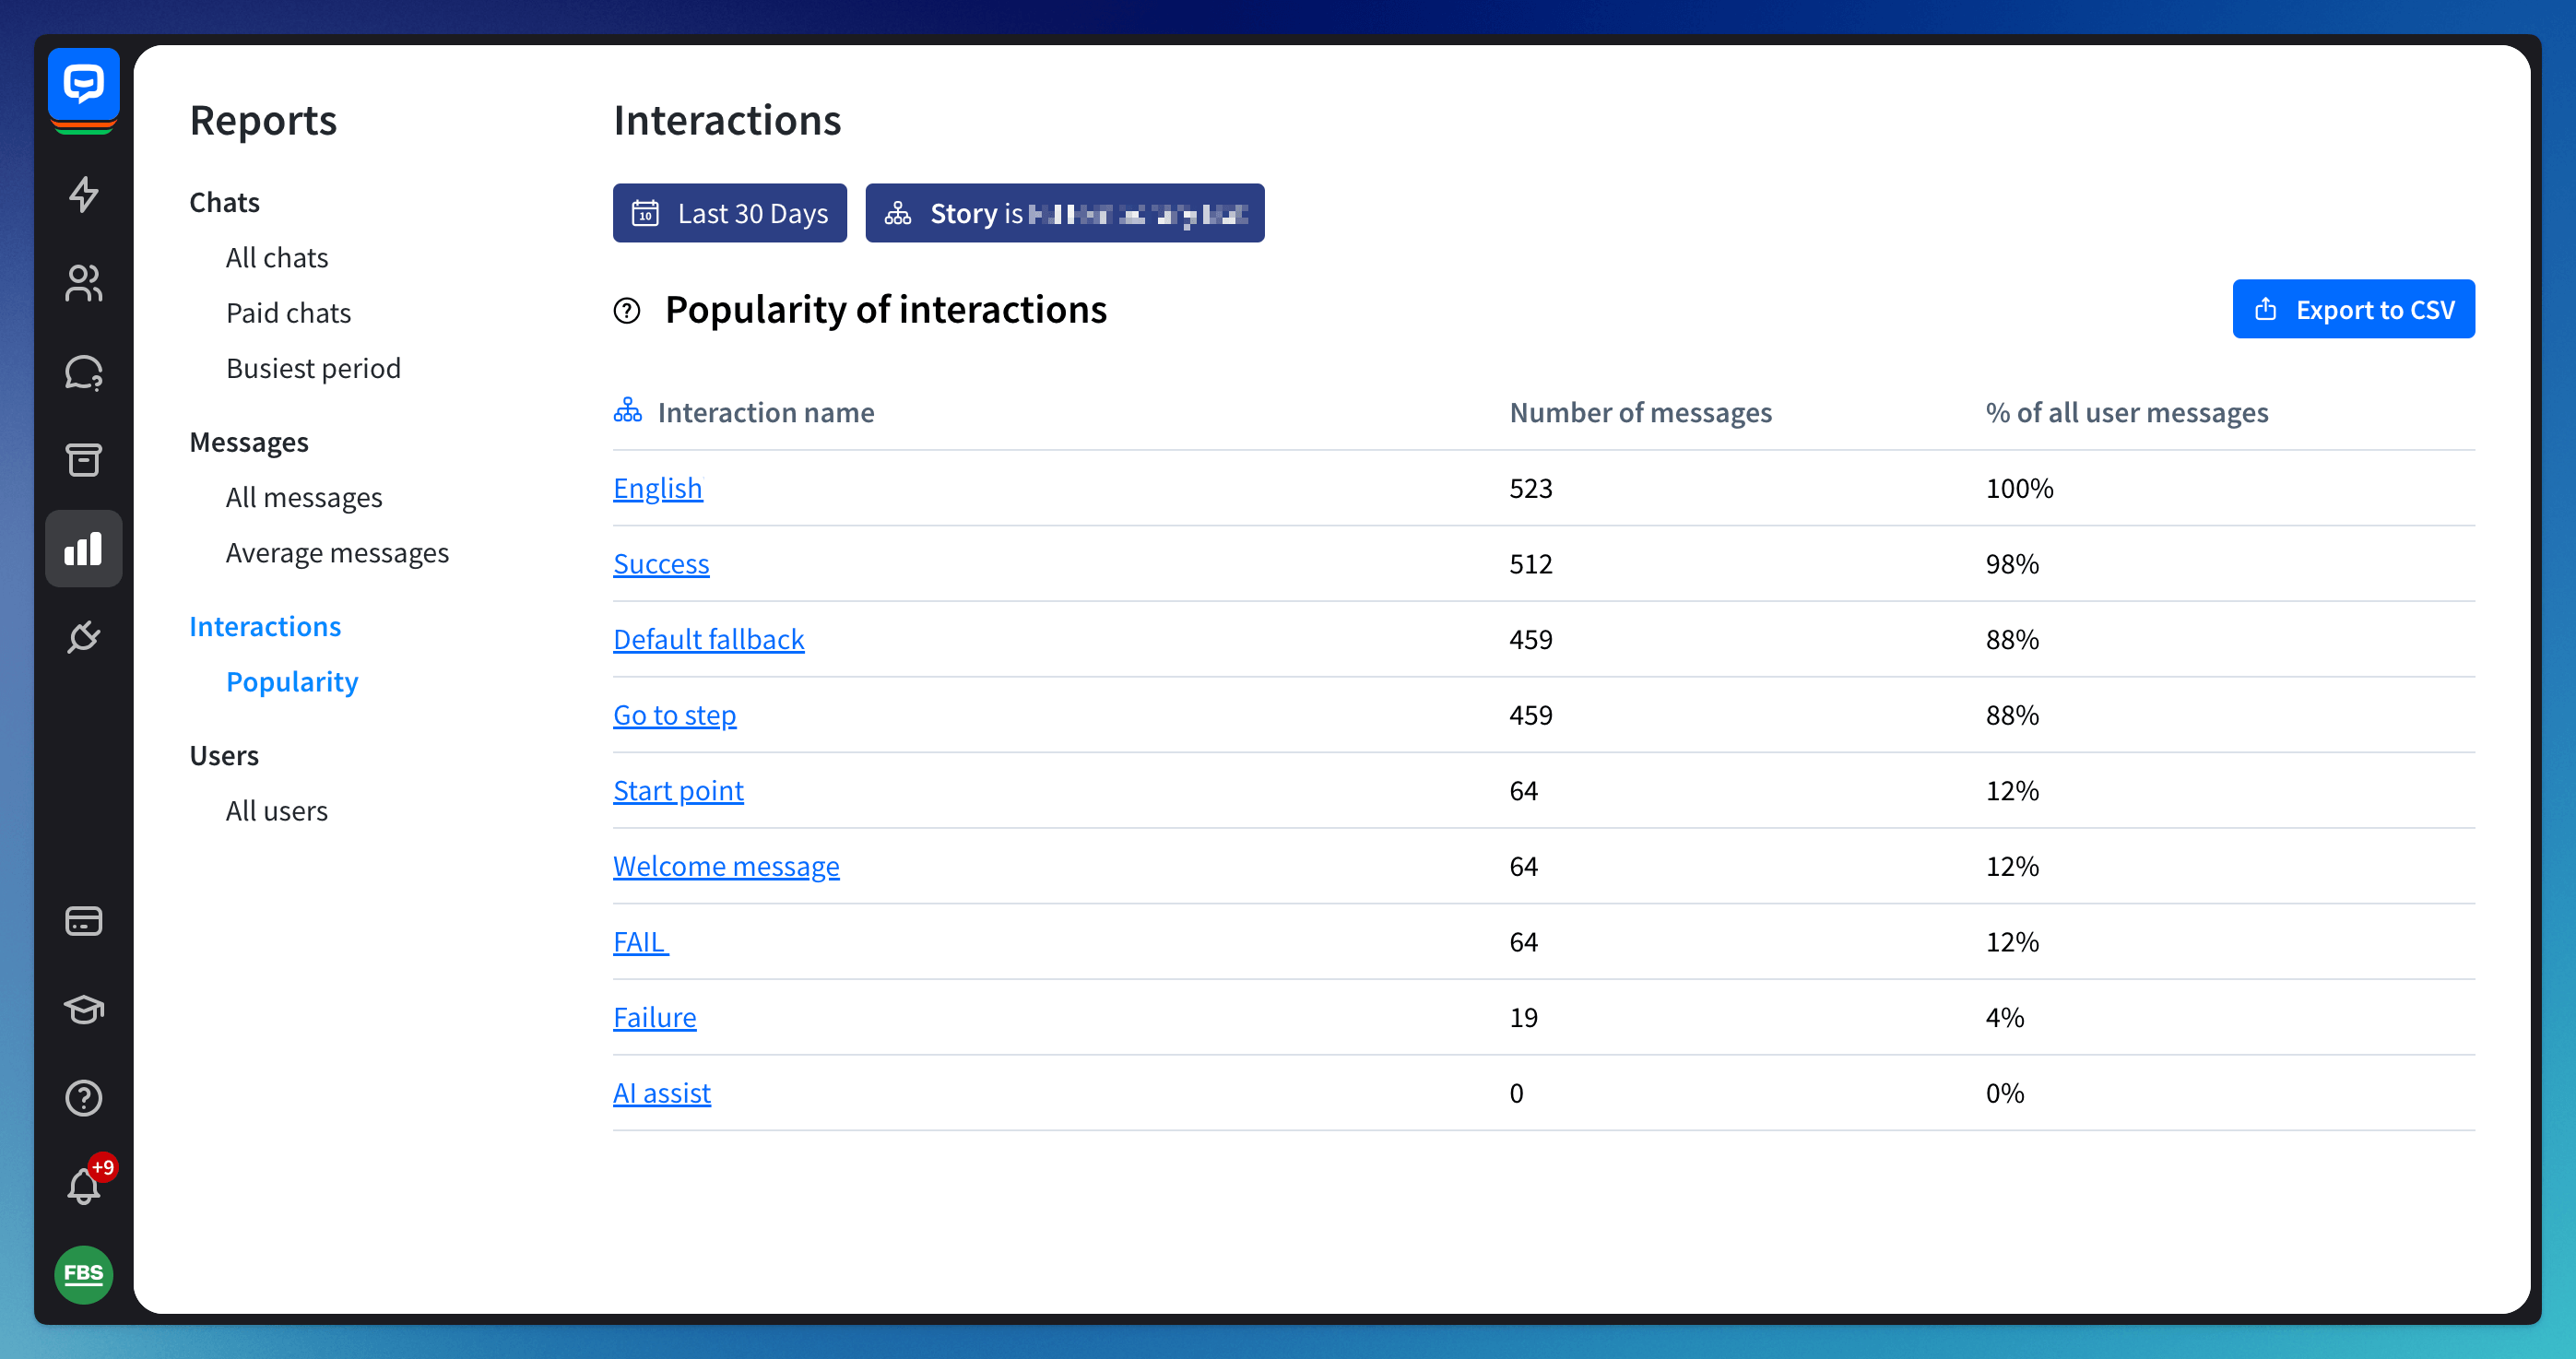Open the lightning bolt dashboard icon
The image size is (2576, 1359).
point(83,194)
